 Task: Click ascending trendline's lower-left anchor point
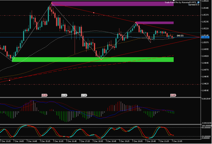click(x=9, y=80)
